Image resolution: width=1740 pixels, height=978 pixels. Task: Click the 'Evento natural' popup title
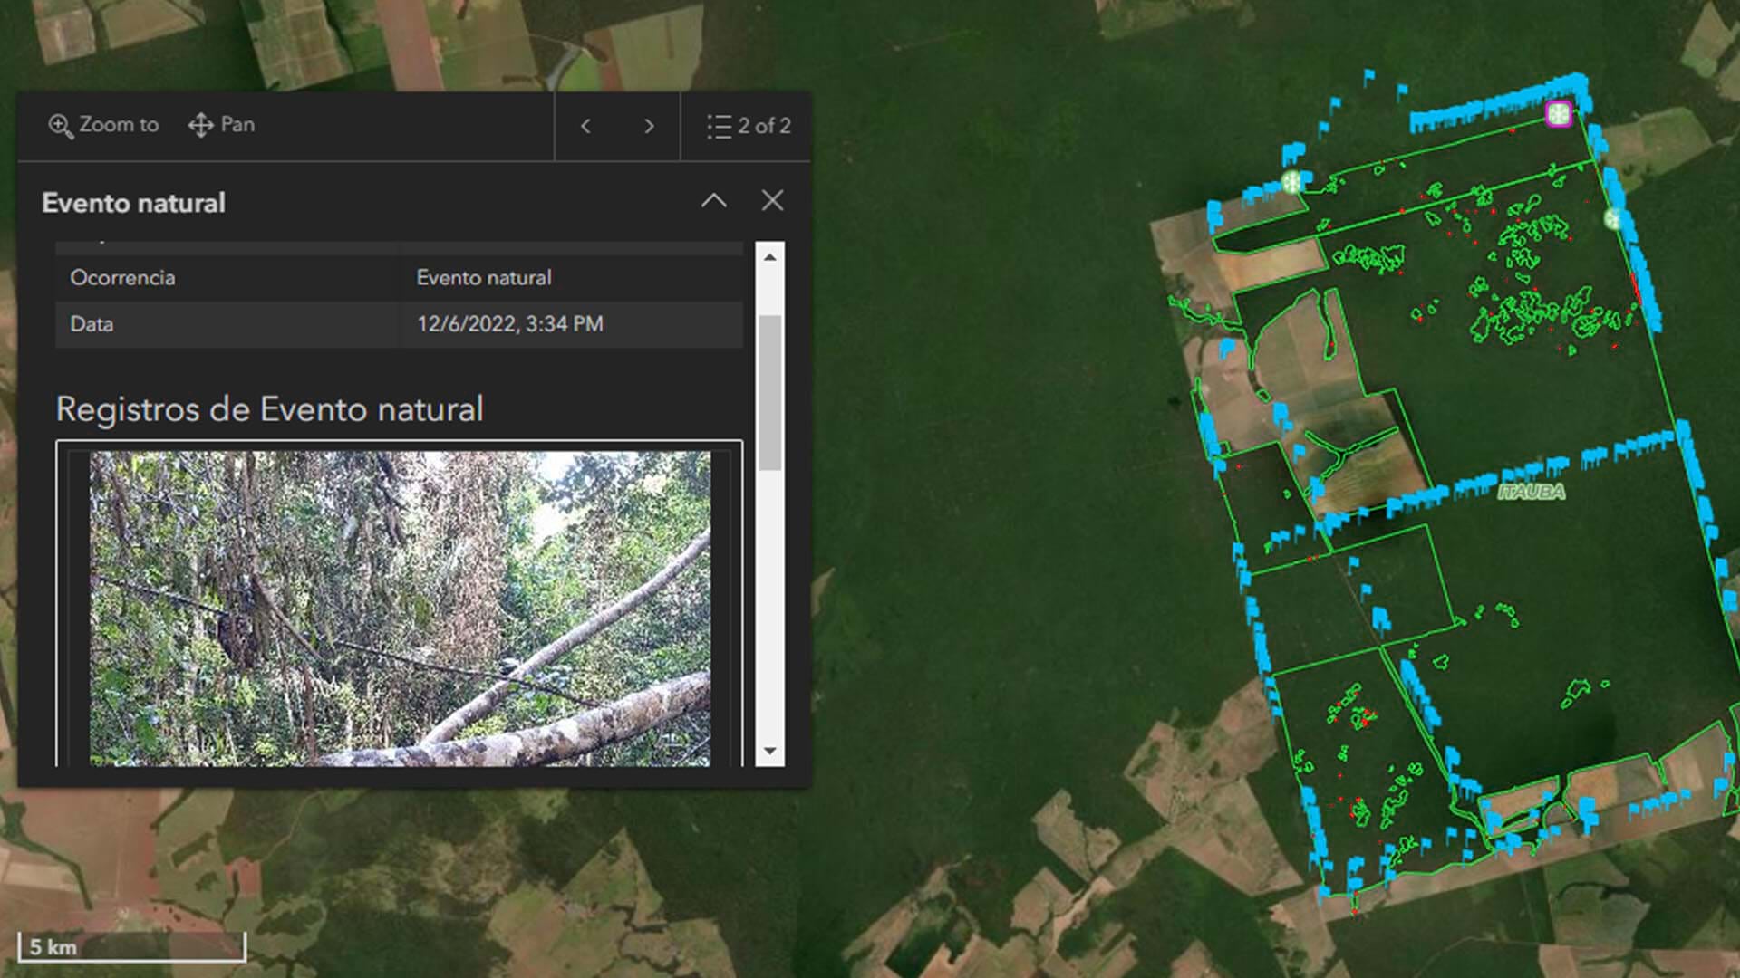134,203
